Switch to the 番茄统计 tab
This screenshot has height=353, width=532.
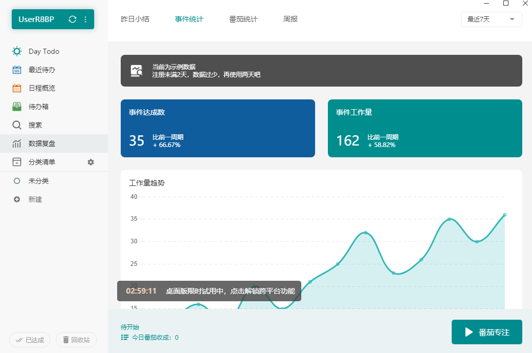click(x=243, y=18)
